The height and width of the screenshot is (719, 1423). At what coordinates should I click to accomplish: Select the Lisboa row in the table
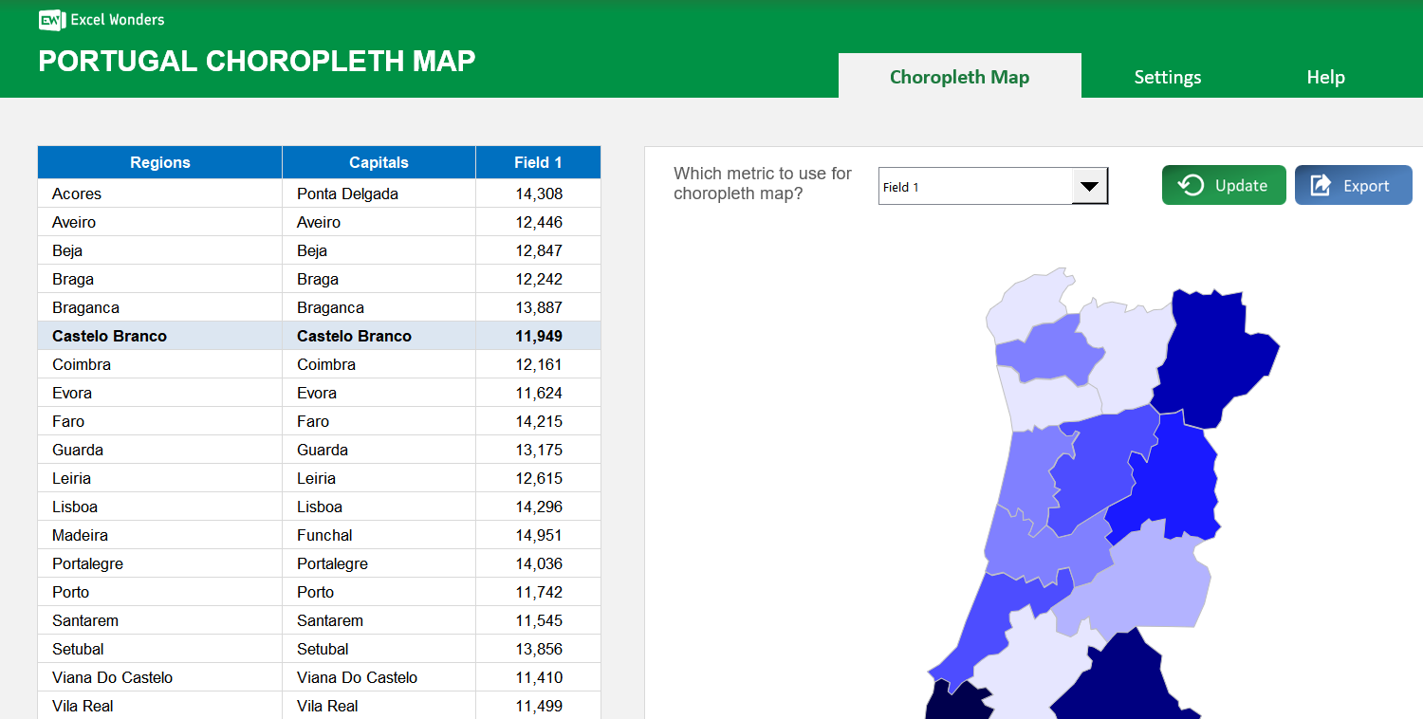[x=159, y=507]
